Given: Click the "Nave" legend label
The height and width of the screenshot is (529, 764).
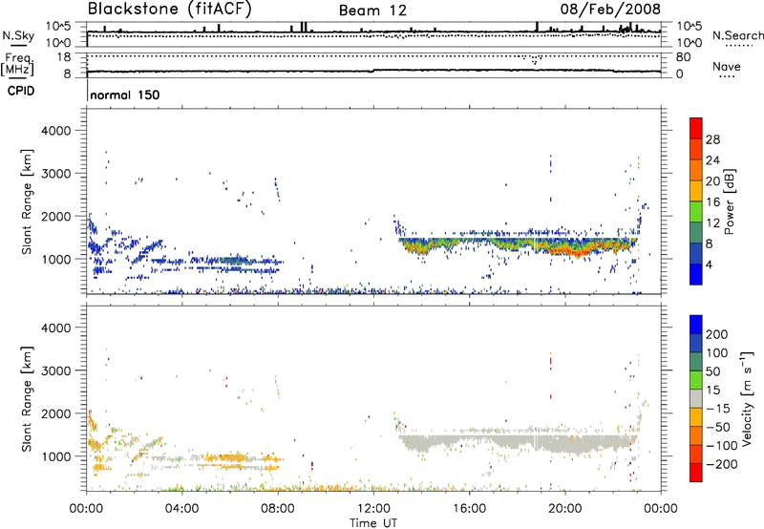Looking at the screenshot, I should coord(727,66).
